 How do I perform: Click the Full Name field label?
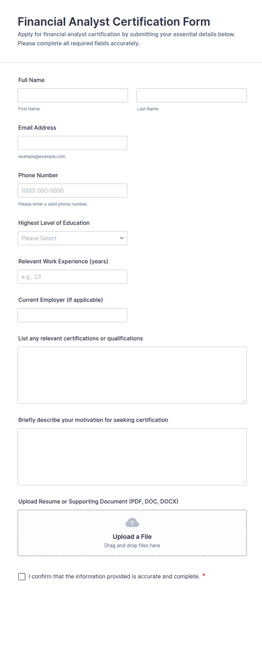click(x=31, y=80)
